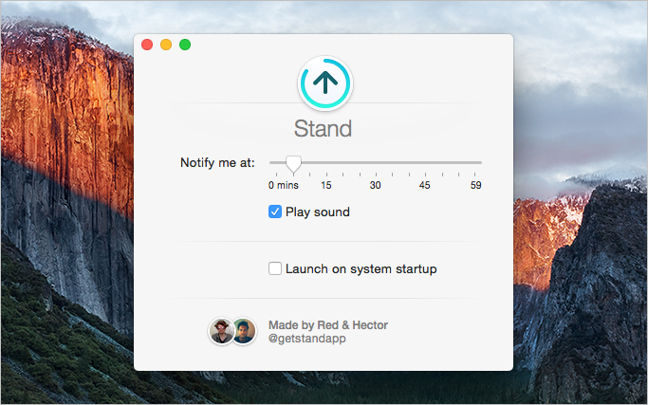Minimize the window with yellow button

tap(166, 45)
